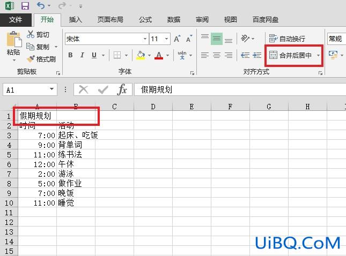Click the Name Box showing A1

coord(30,89)
